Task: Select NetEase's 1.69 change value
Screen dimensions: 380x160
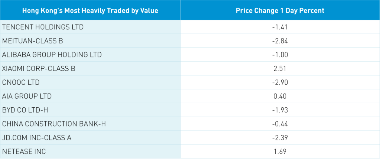Action: coord(280,151)
